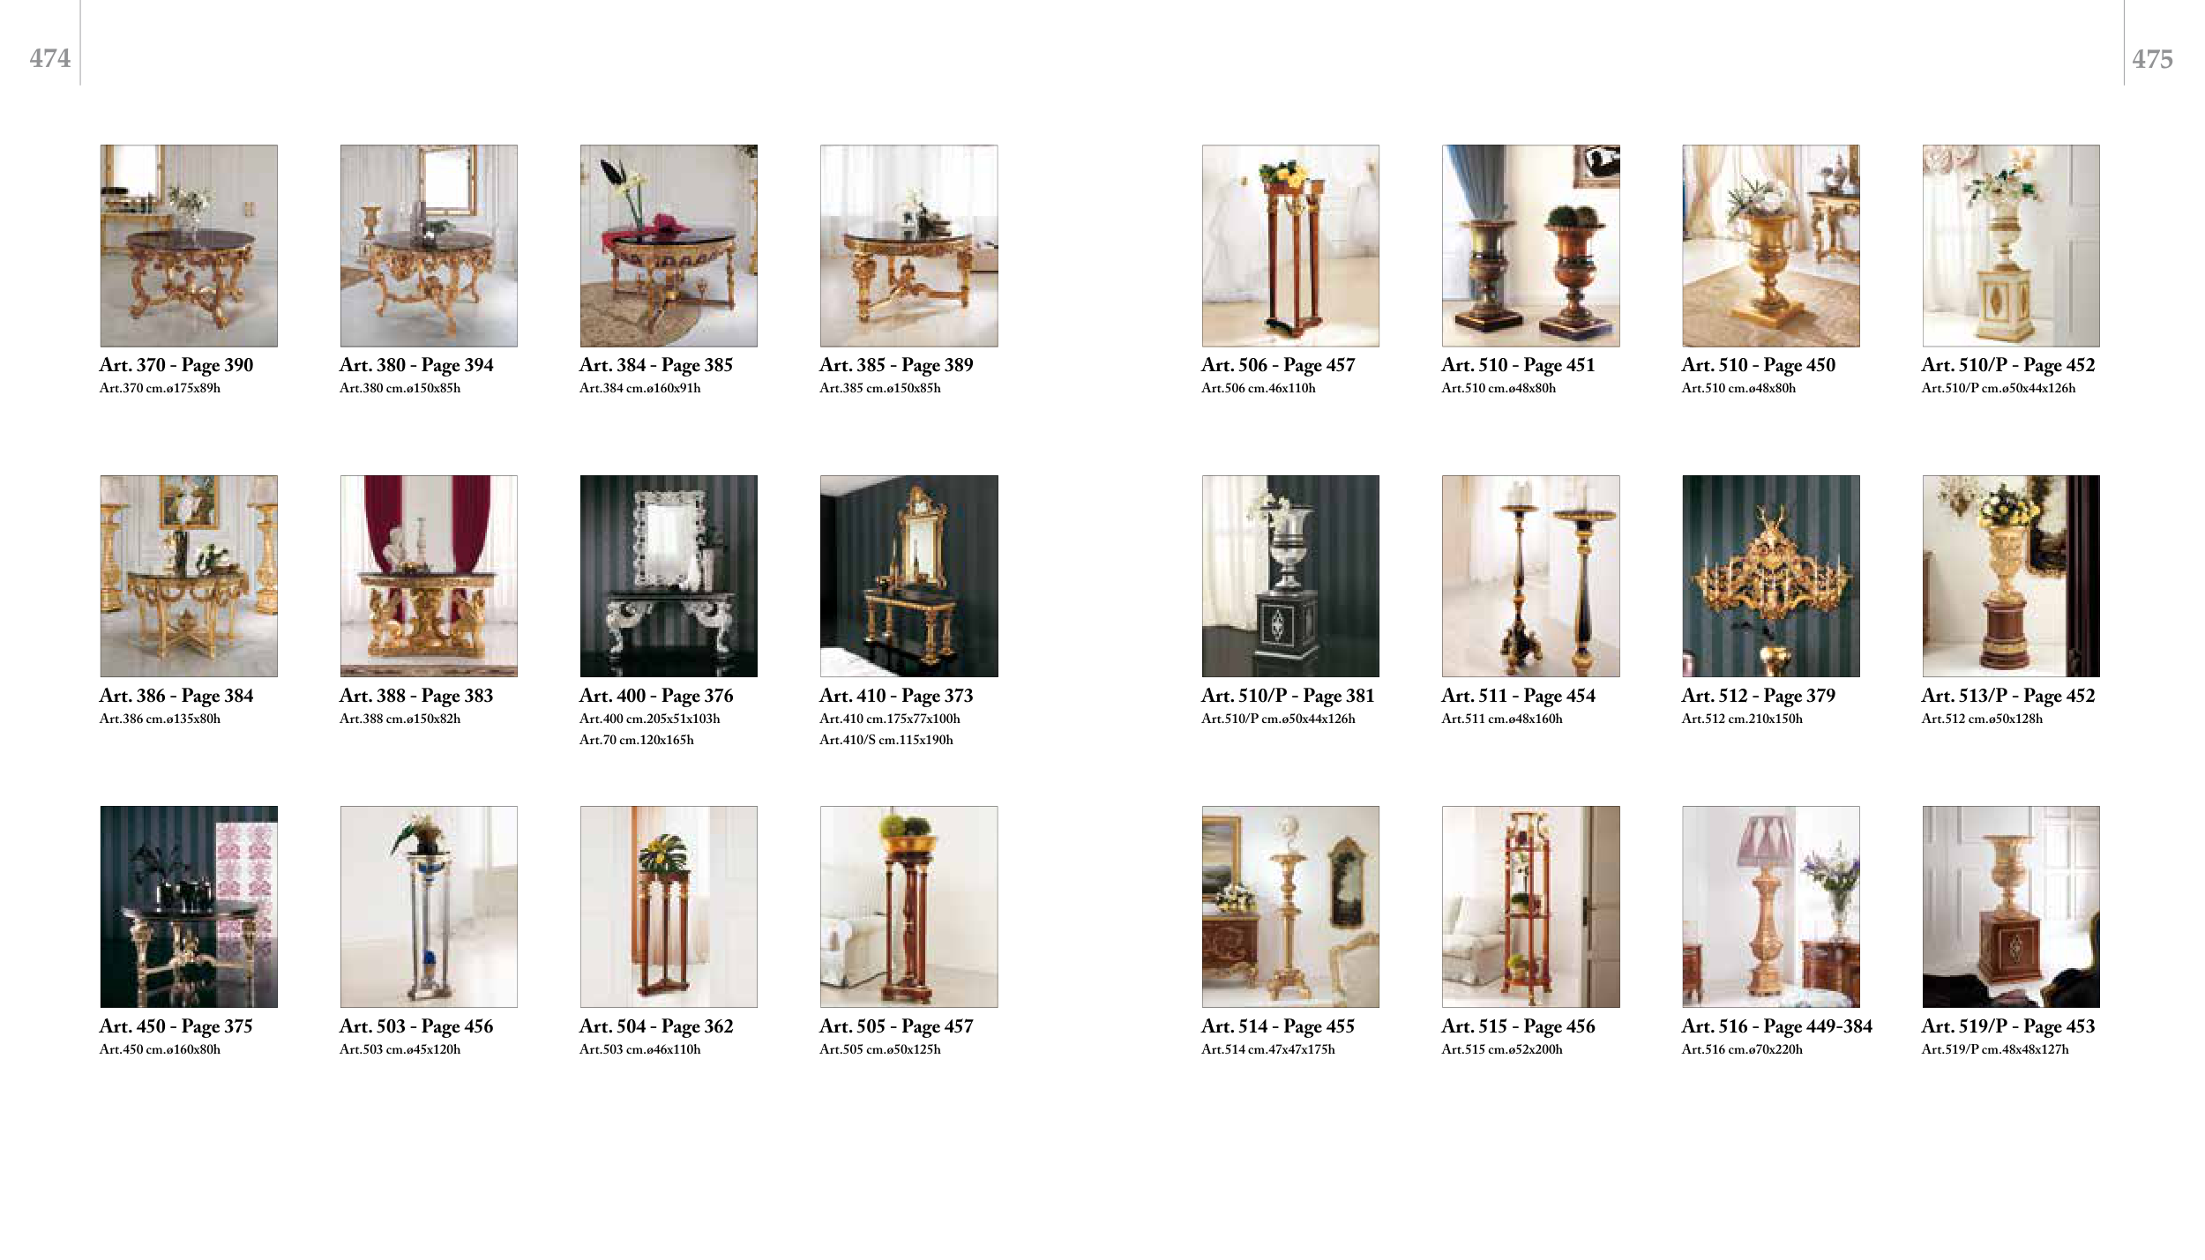
Task: Select the Art. 516 floor lamp thumbnail
Action: [1770, 906]
